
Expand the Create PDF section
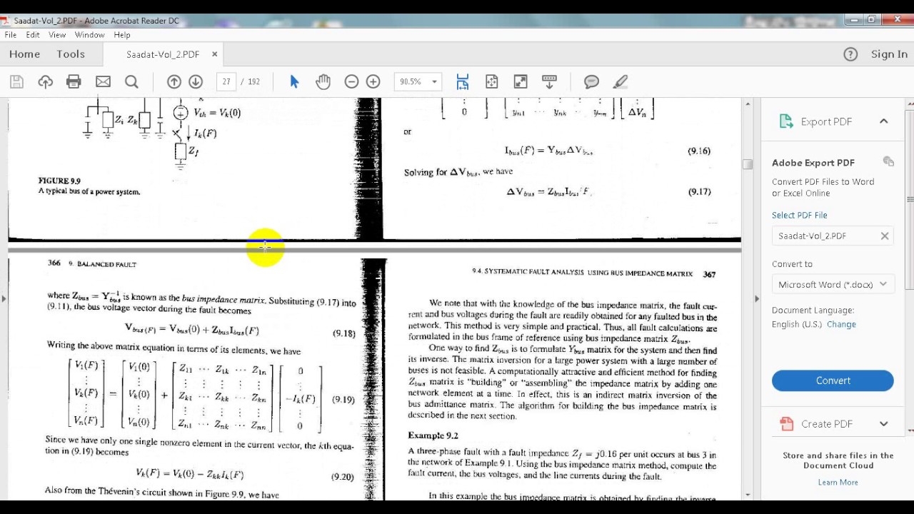883,424
